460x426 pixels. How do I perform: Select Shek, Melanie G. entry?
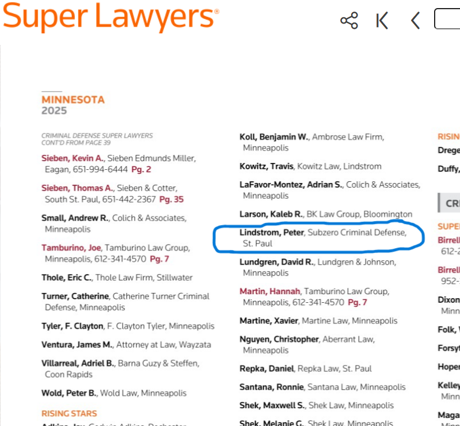(316, 423)
